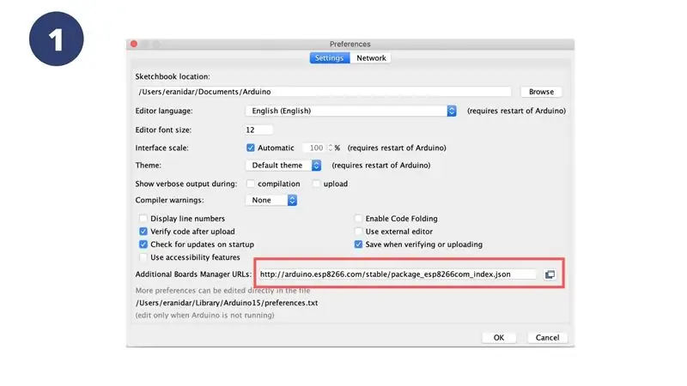Close the Preferences window with the red button
The height and width of the screenshot is (386, 687).
pyautogui.click(x=134, y=44)
